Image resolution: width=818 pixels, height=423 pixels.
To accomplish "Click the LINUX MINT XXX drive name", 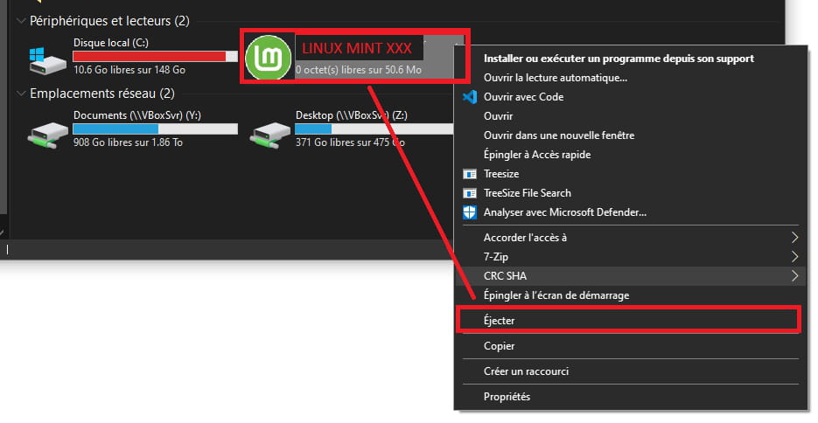I will (x=357, y=48).
